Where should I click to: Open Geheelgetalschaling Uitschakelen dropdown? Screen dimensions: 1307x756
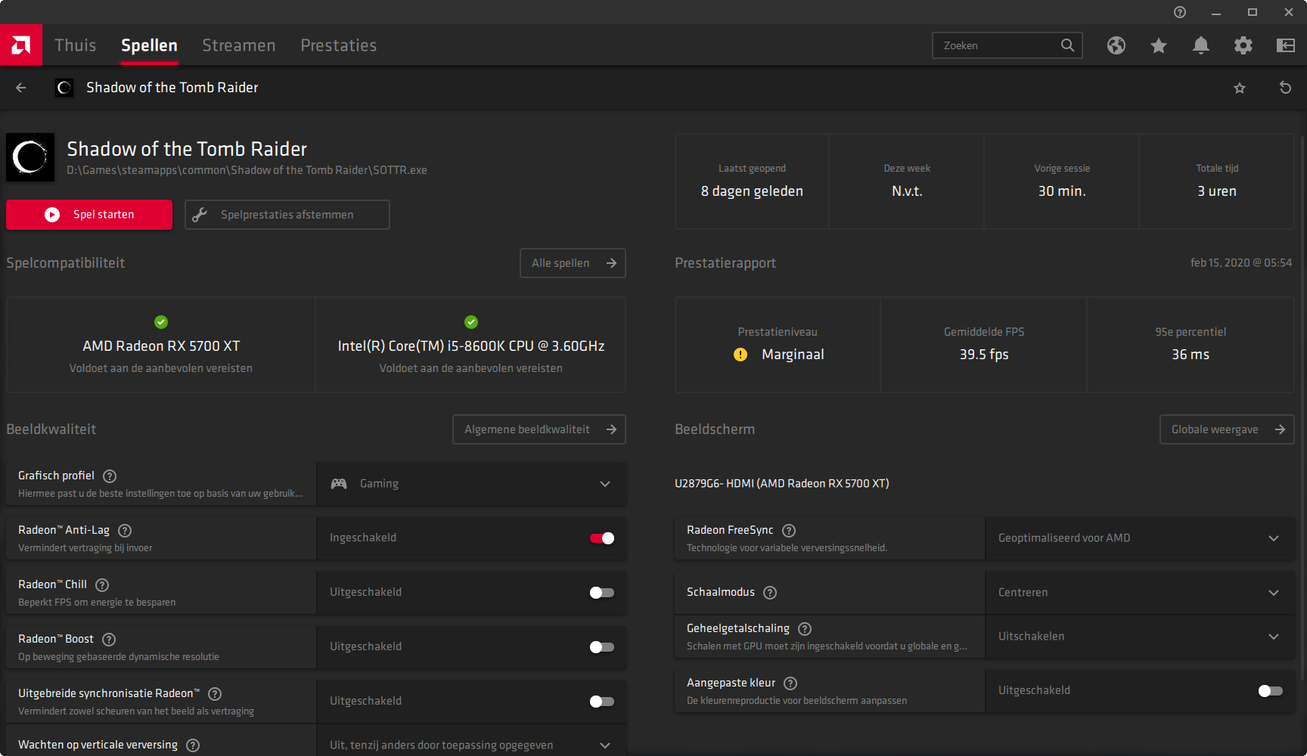1141,637
